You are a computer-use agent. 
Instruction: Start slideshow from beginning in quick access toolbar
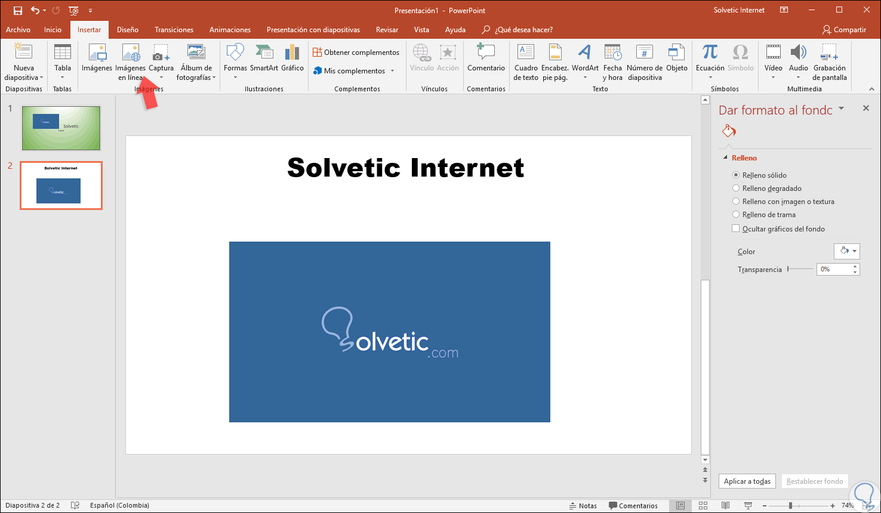pos(73,10)
